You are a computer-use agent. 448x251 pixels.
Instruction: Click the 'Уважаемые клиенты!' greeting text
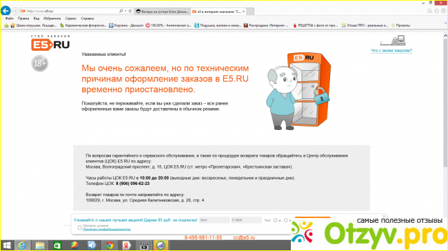coord(103,54)
